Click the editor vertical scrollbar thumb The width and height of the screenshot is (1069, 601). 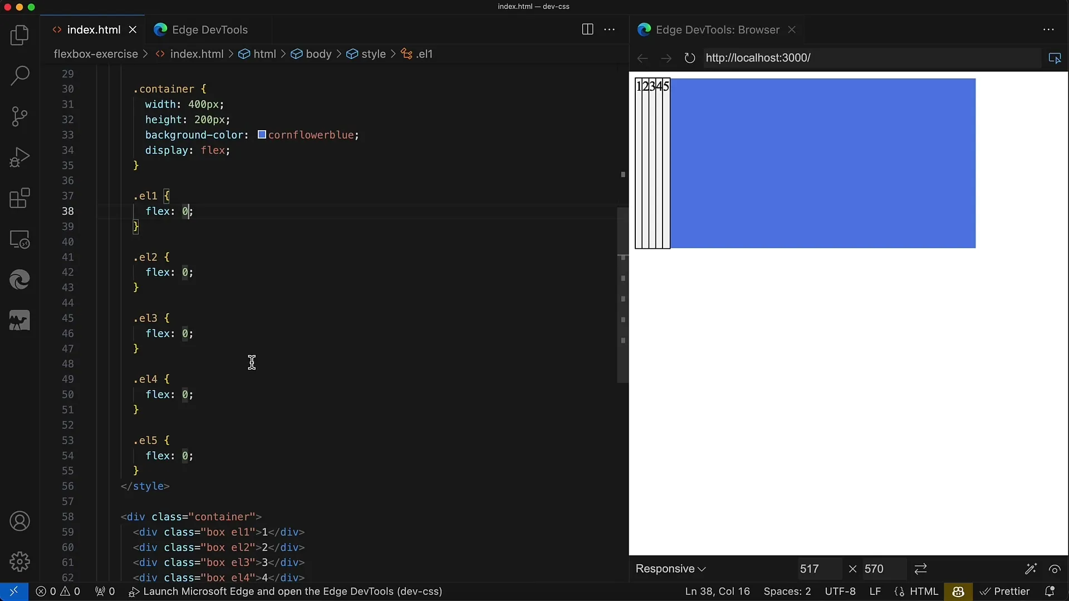(x=622, y=295)
